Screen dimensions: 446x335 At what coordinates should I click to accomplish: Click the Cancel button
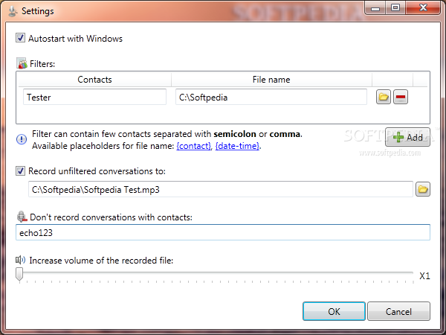(x=398, y=311)
